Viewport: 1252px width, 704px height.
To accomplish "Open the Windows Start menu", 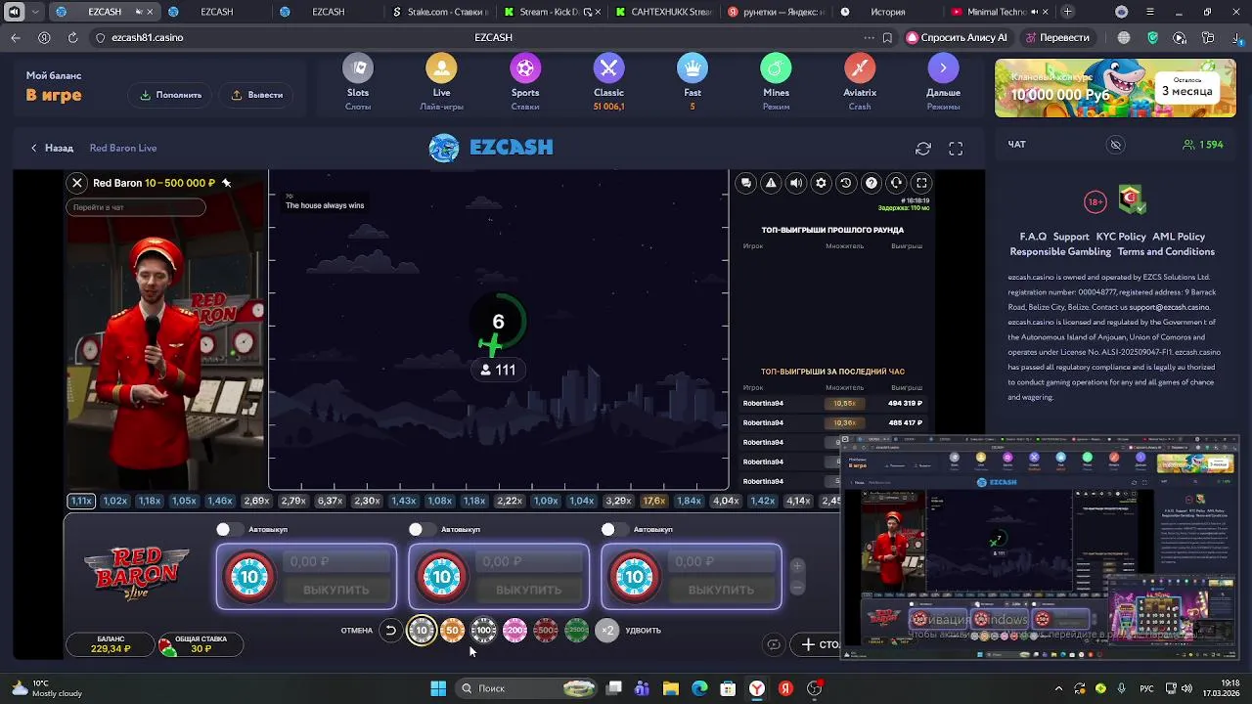I will [438, 688].
